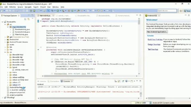Collapse the res folder node
Screen dimensions: 191x107
[5, 52]
